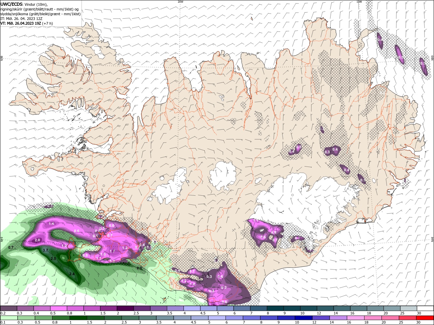Image resolution: width=434 pixels, height=325 pixels.
Task: Click the 3.7 rain value on the map
Action: [46, 250]
